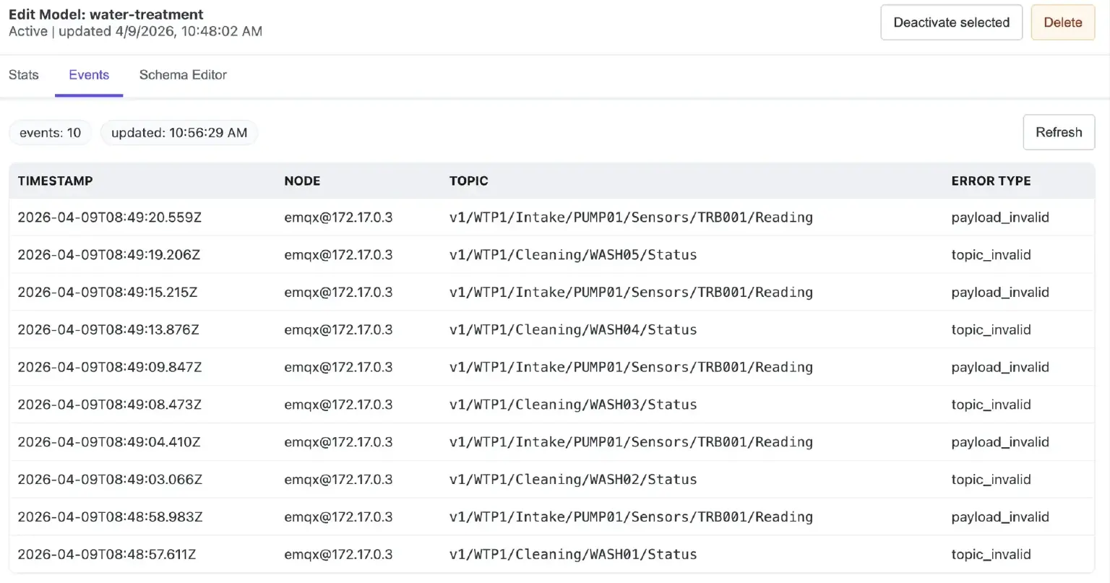This screenshot has width=1110, height=583.
Task: Click the Deactivate selected button
Action: point(951,22)
